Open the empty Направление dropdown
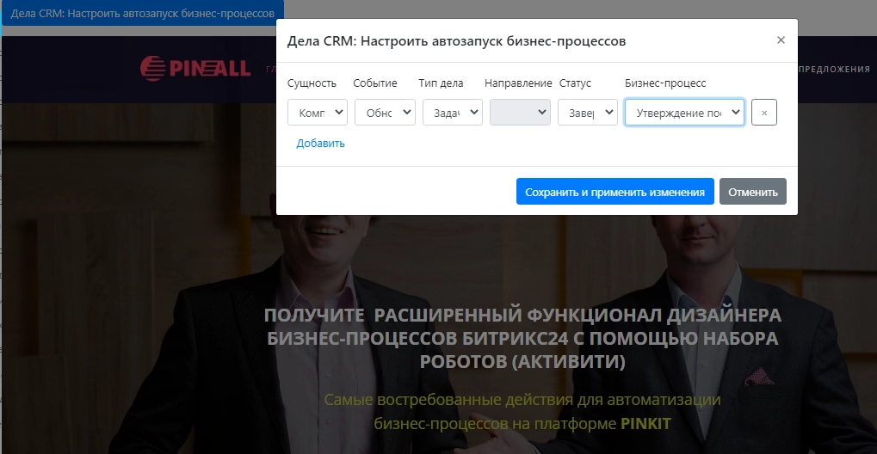This screenshot has height=454, width=877. [x=520, y=113]
